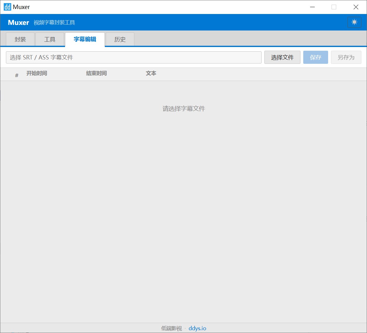The height and width of the screenshot is (333, 367).
Task: Click the 另存为 button
Action: coord(346,58)
